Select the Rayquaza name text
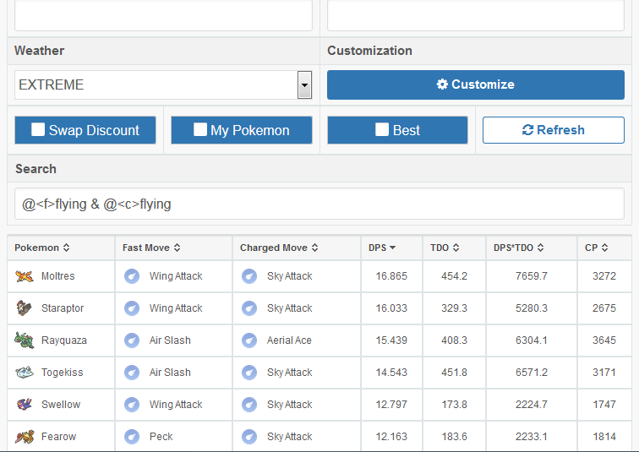Image resolution: width=639 pixels, height=452 pixels. point(64,340)
